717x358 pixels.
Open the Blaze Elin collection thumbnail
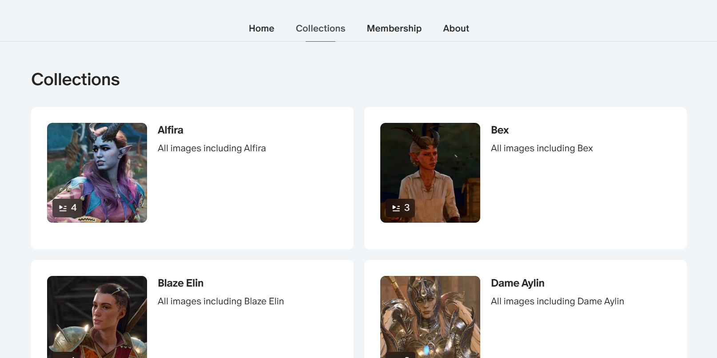coord(97,317)
